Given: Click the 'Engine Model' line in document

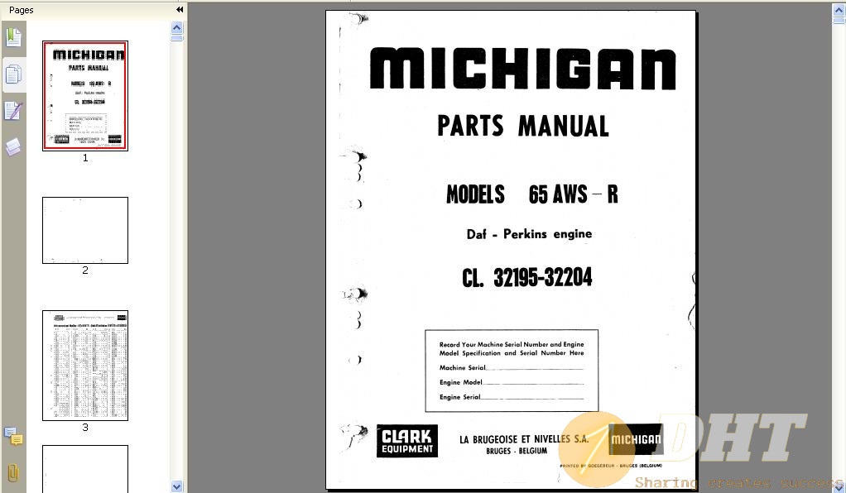Looking at the screenshot, I should tap(512, 382).
